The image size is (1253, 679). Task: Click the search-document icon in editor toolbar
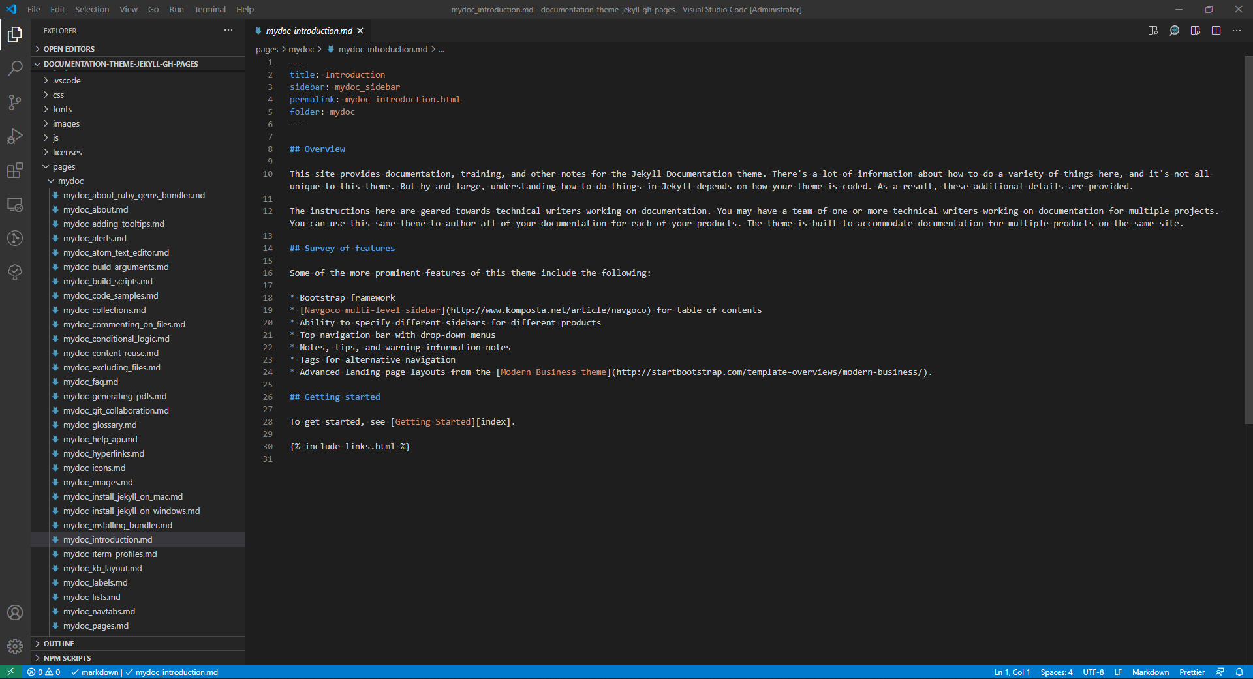[1174, 31]
